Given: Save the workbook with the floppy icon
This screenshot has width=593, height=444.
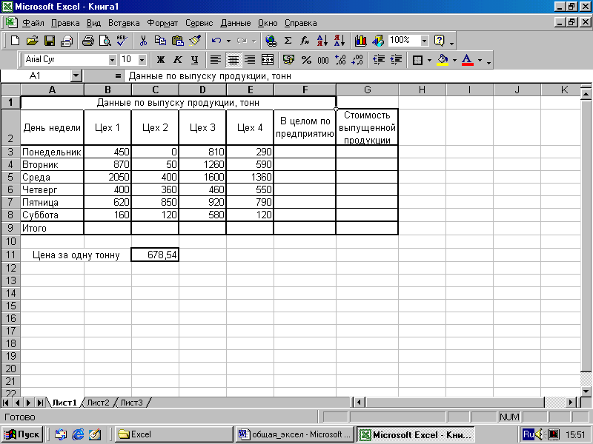Looking at the screenshot, I should pos(50,41).
